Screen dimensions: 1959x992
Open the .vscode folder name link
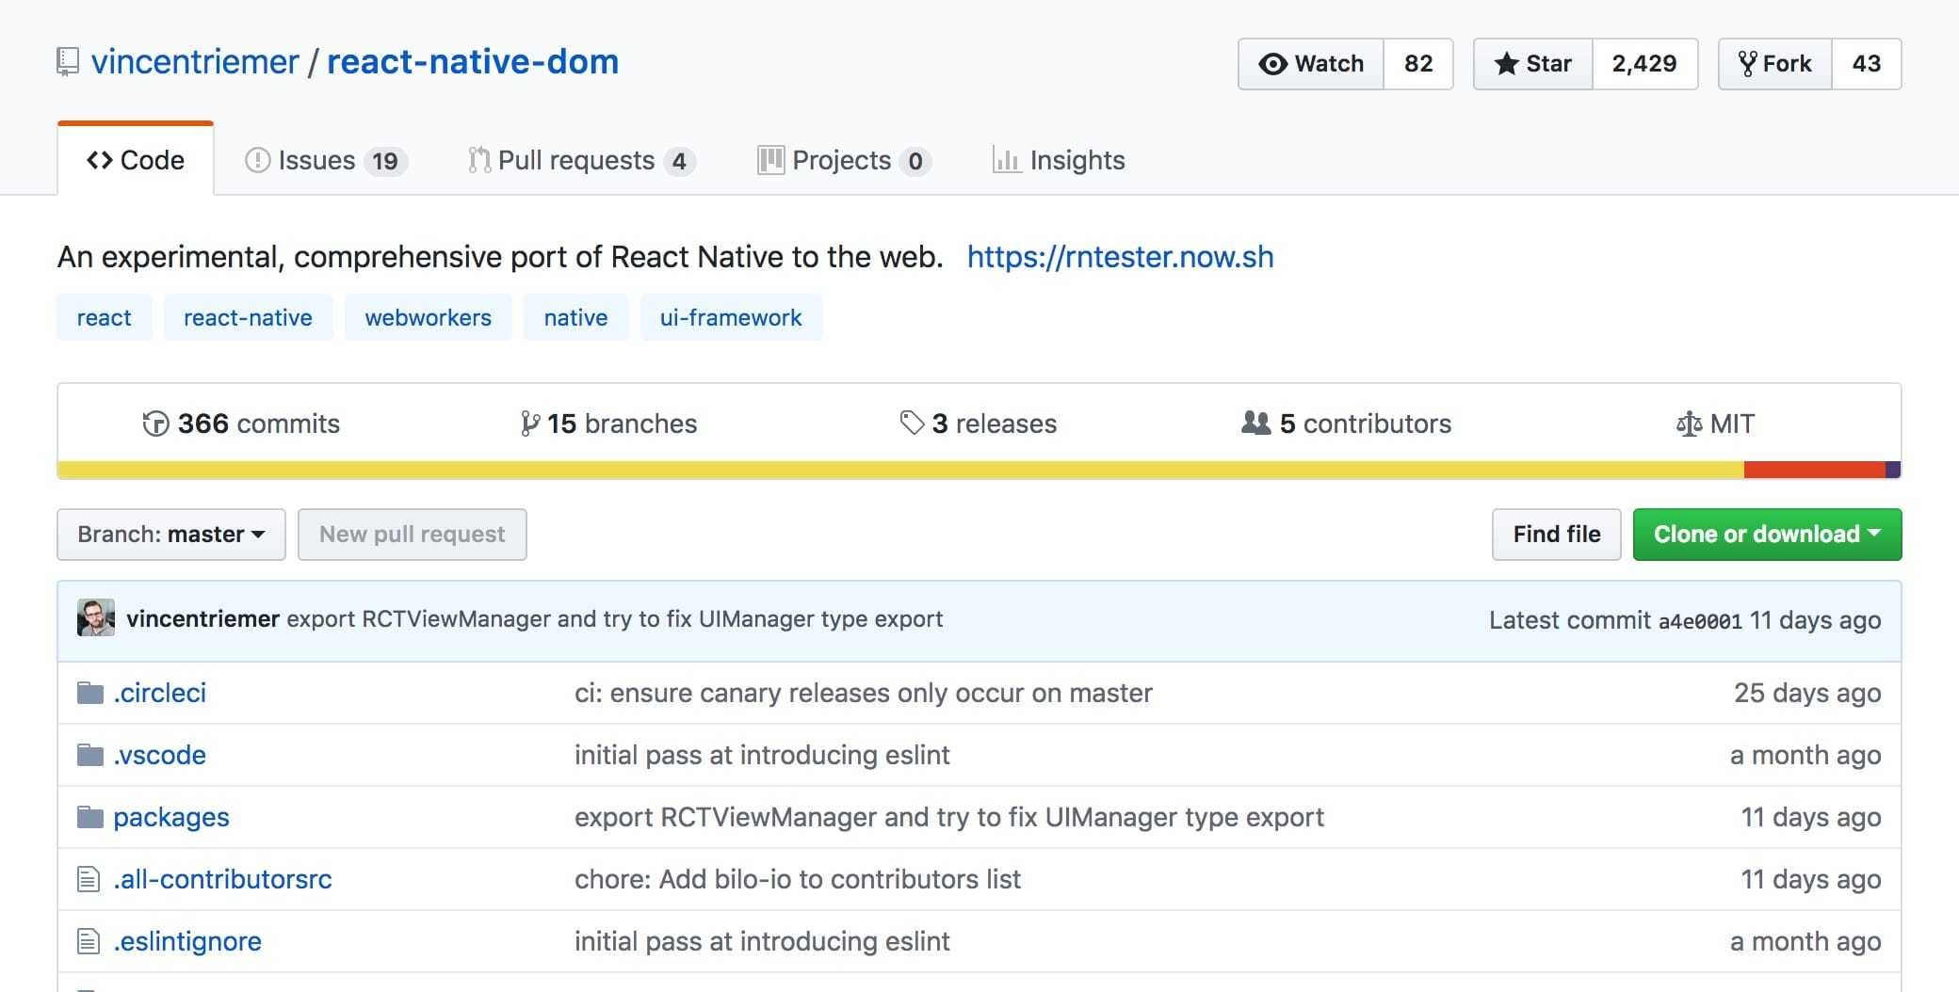coord(160,755)
